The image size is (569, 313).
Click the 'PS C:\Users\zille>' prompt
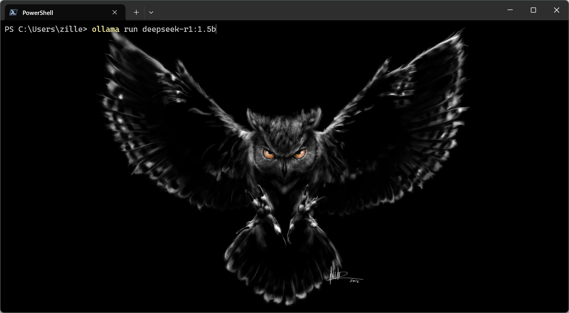tap(46, 29)
